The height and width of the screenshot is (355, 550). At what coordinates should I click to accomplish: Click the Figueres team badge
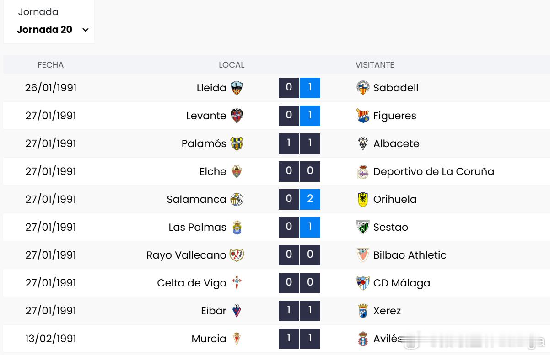[363, 116]
